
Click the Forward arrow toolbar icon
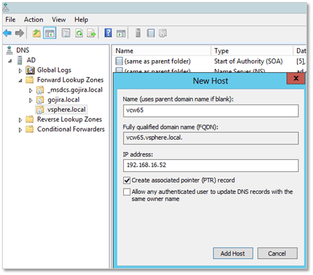[x=19, y=33]
